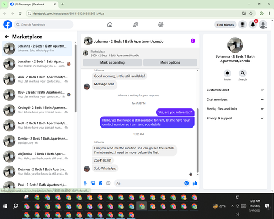Expand Privacy & support section
The image size is (274, 219).
[x=235, y=118]
